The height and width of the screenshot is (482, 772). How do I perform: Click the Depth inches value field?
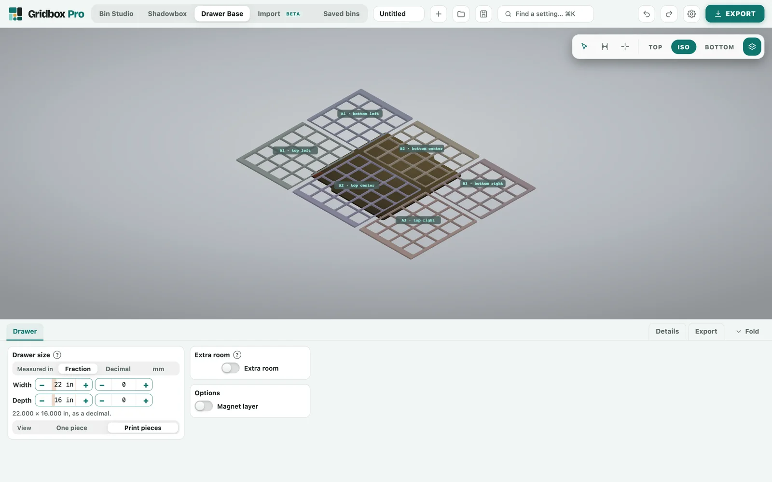[x=64, y=401]
